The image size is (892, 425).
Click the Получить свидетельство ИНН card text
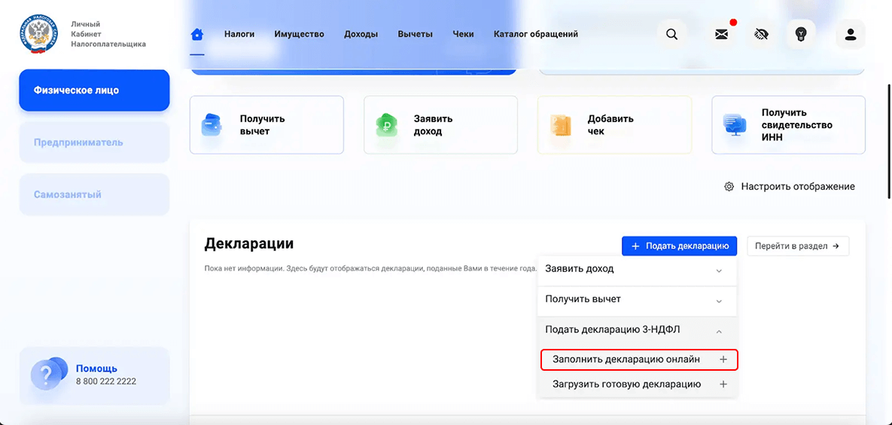pyautogui.click(x=797, y=125)
